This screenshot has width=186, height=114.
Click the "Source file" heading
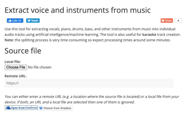[x=23, y=51]
